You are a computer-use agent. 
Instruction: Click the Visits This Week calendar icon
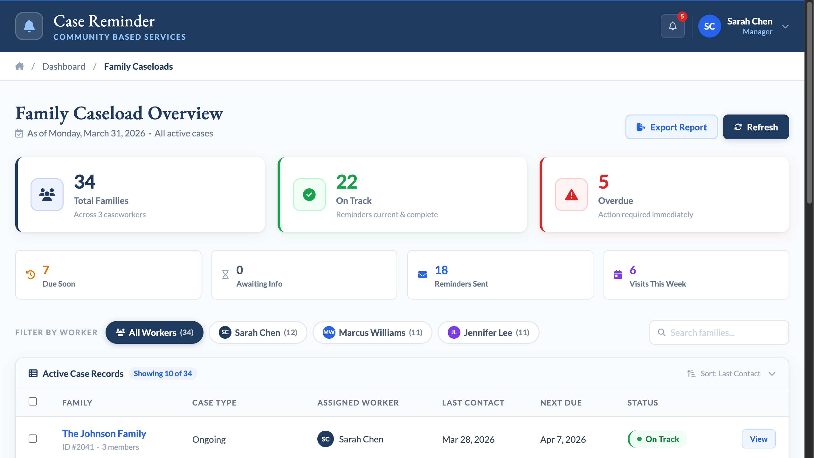pos(618,274)
